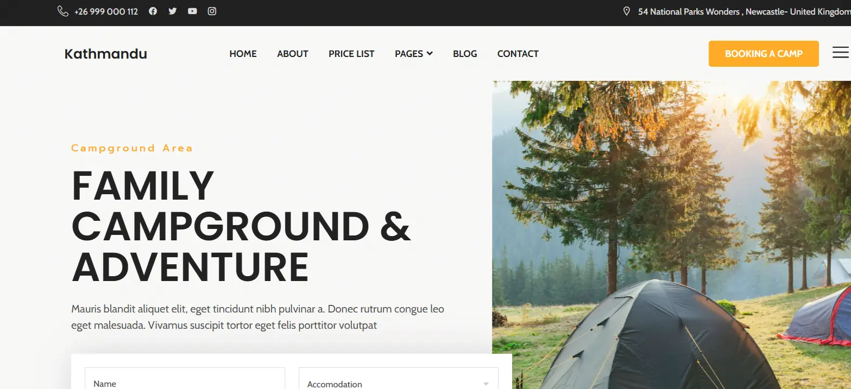
Task: Open the Accomodation dropdown
Action: 399,379
